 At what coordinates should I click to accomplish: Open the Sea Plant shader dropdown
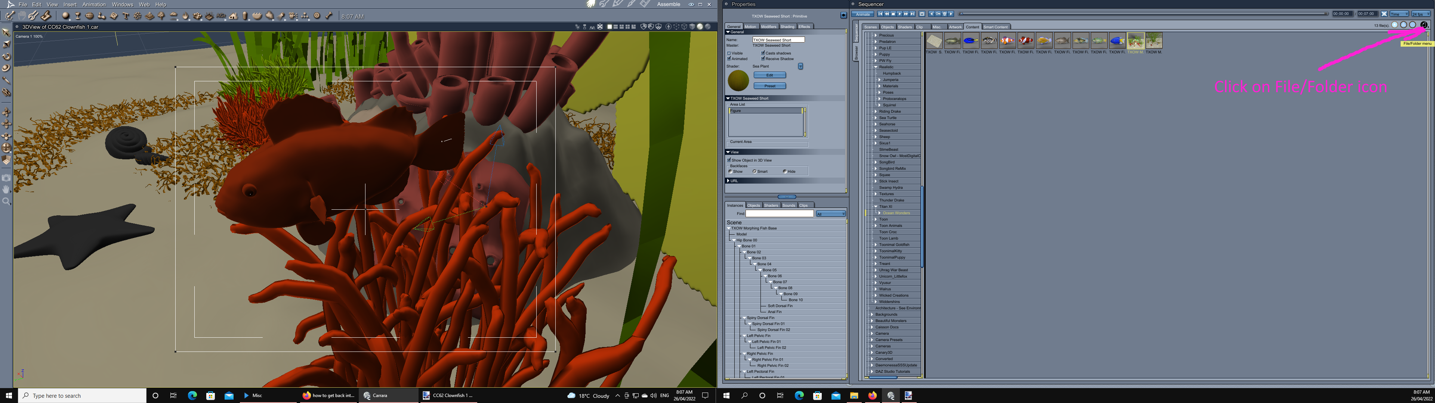pos(800,66)
